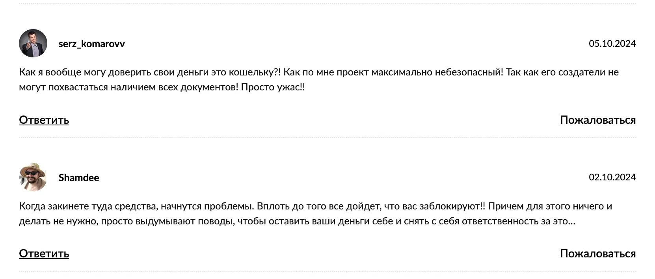The image size is (655, 279).
Task: Click the username serz_komarovv
Action: pos(91,44)
